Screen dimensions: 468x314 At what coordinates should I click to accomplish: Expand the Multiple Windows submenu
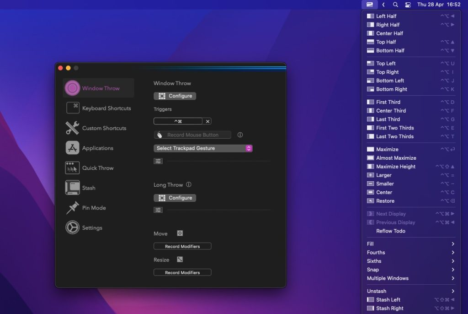click(x=410, y=278)
